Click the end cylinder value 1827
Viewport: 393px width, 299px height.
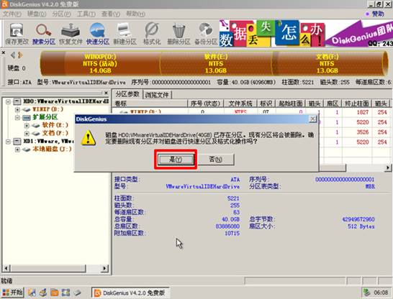(363, 112)
